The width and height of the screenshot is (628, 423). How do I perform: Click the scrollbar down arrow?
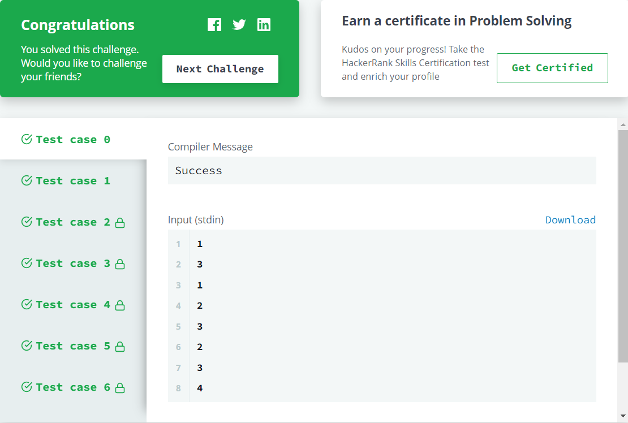pos(623,416)
